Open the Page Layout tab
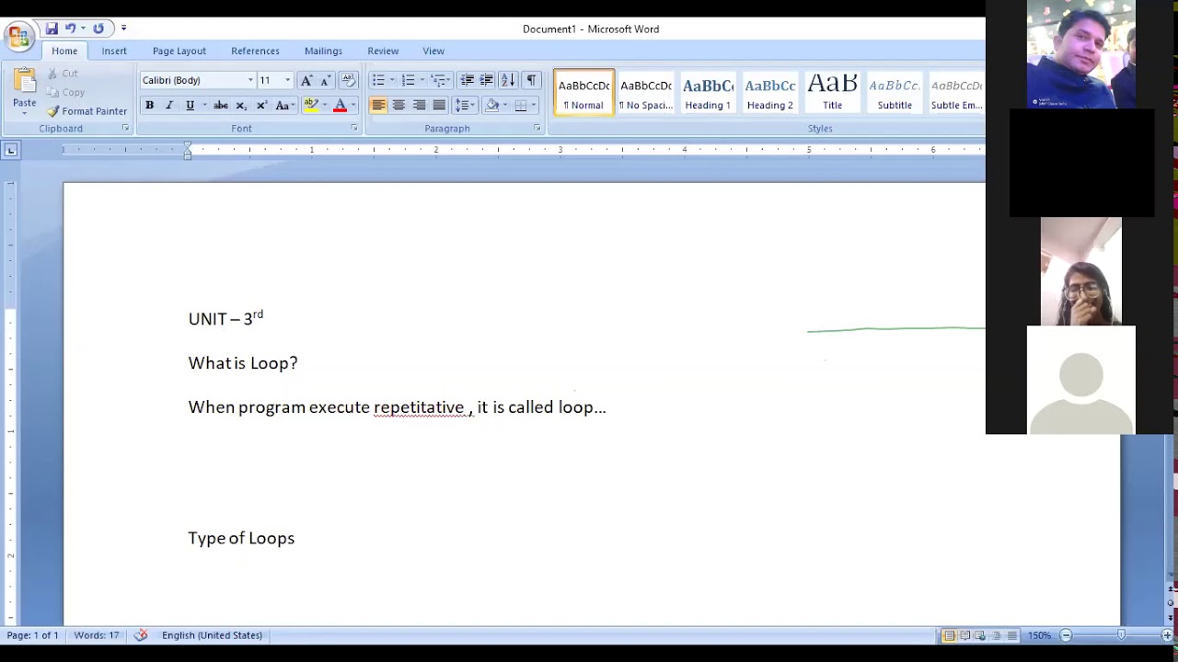This screenshot has width=1178, height=662. tap(179, 51)
